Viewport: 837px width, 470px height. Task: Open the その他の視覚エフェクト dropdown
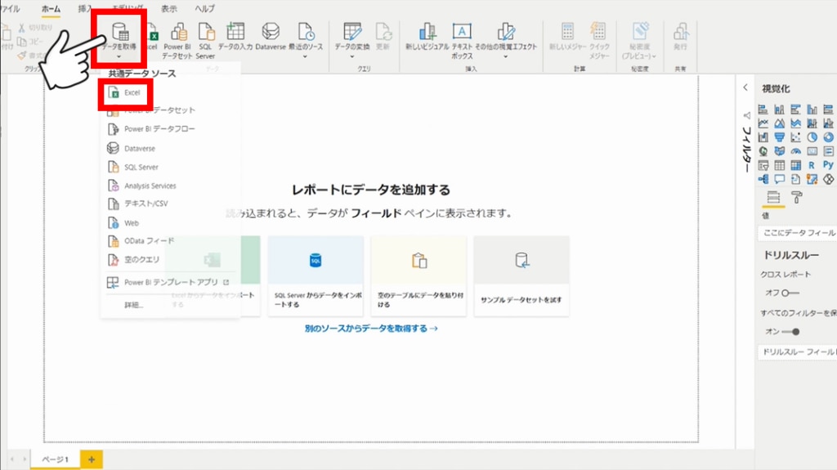tap(505, 56)
